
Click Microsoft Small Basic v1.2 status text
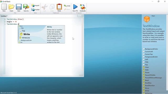pos(9,93)
